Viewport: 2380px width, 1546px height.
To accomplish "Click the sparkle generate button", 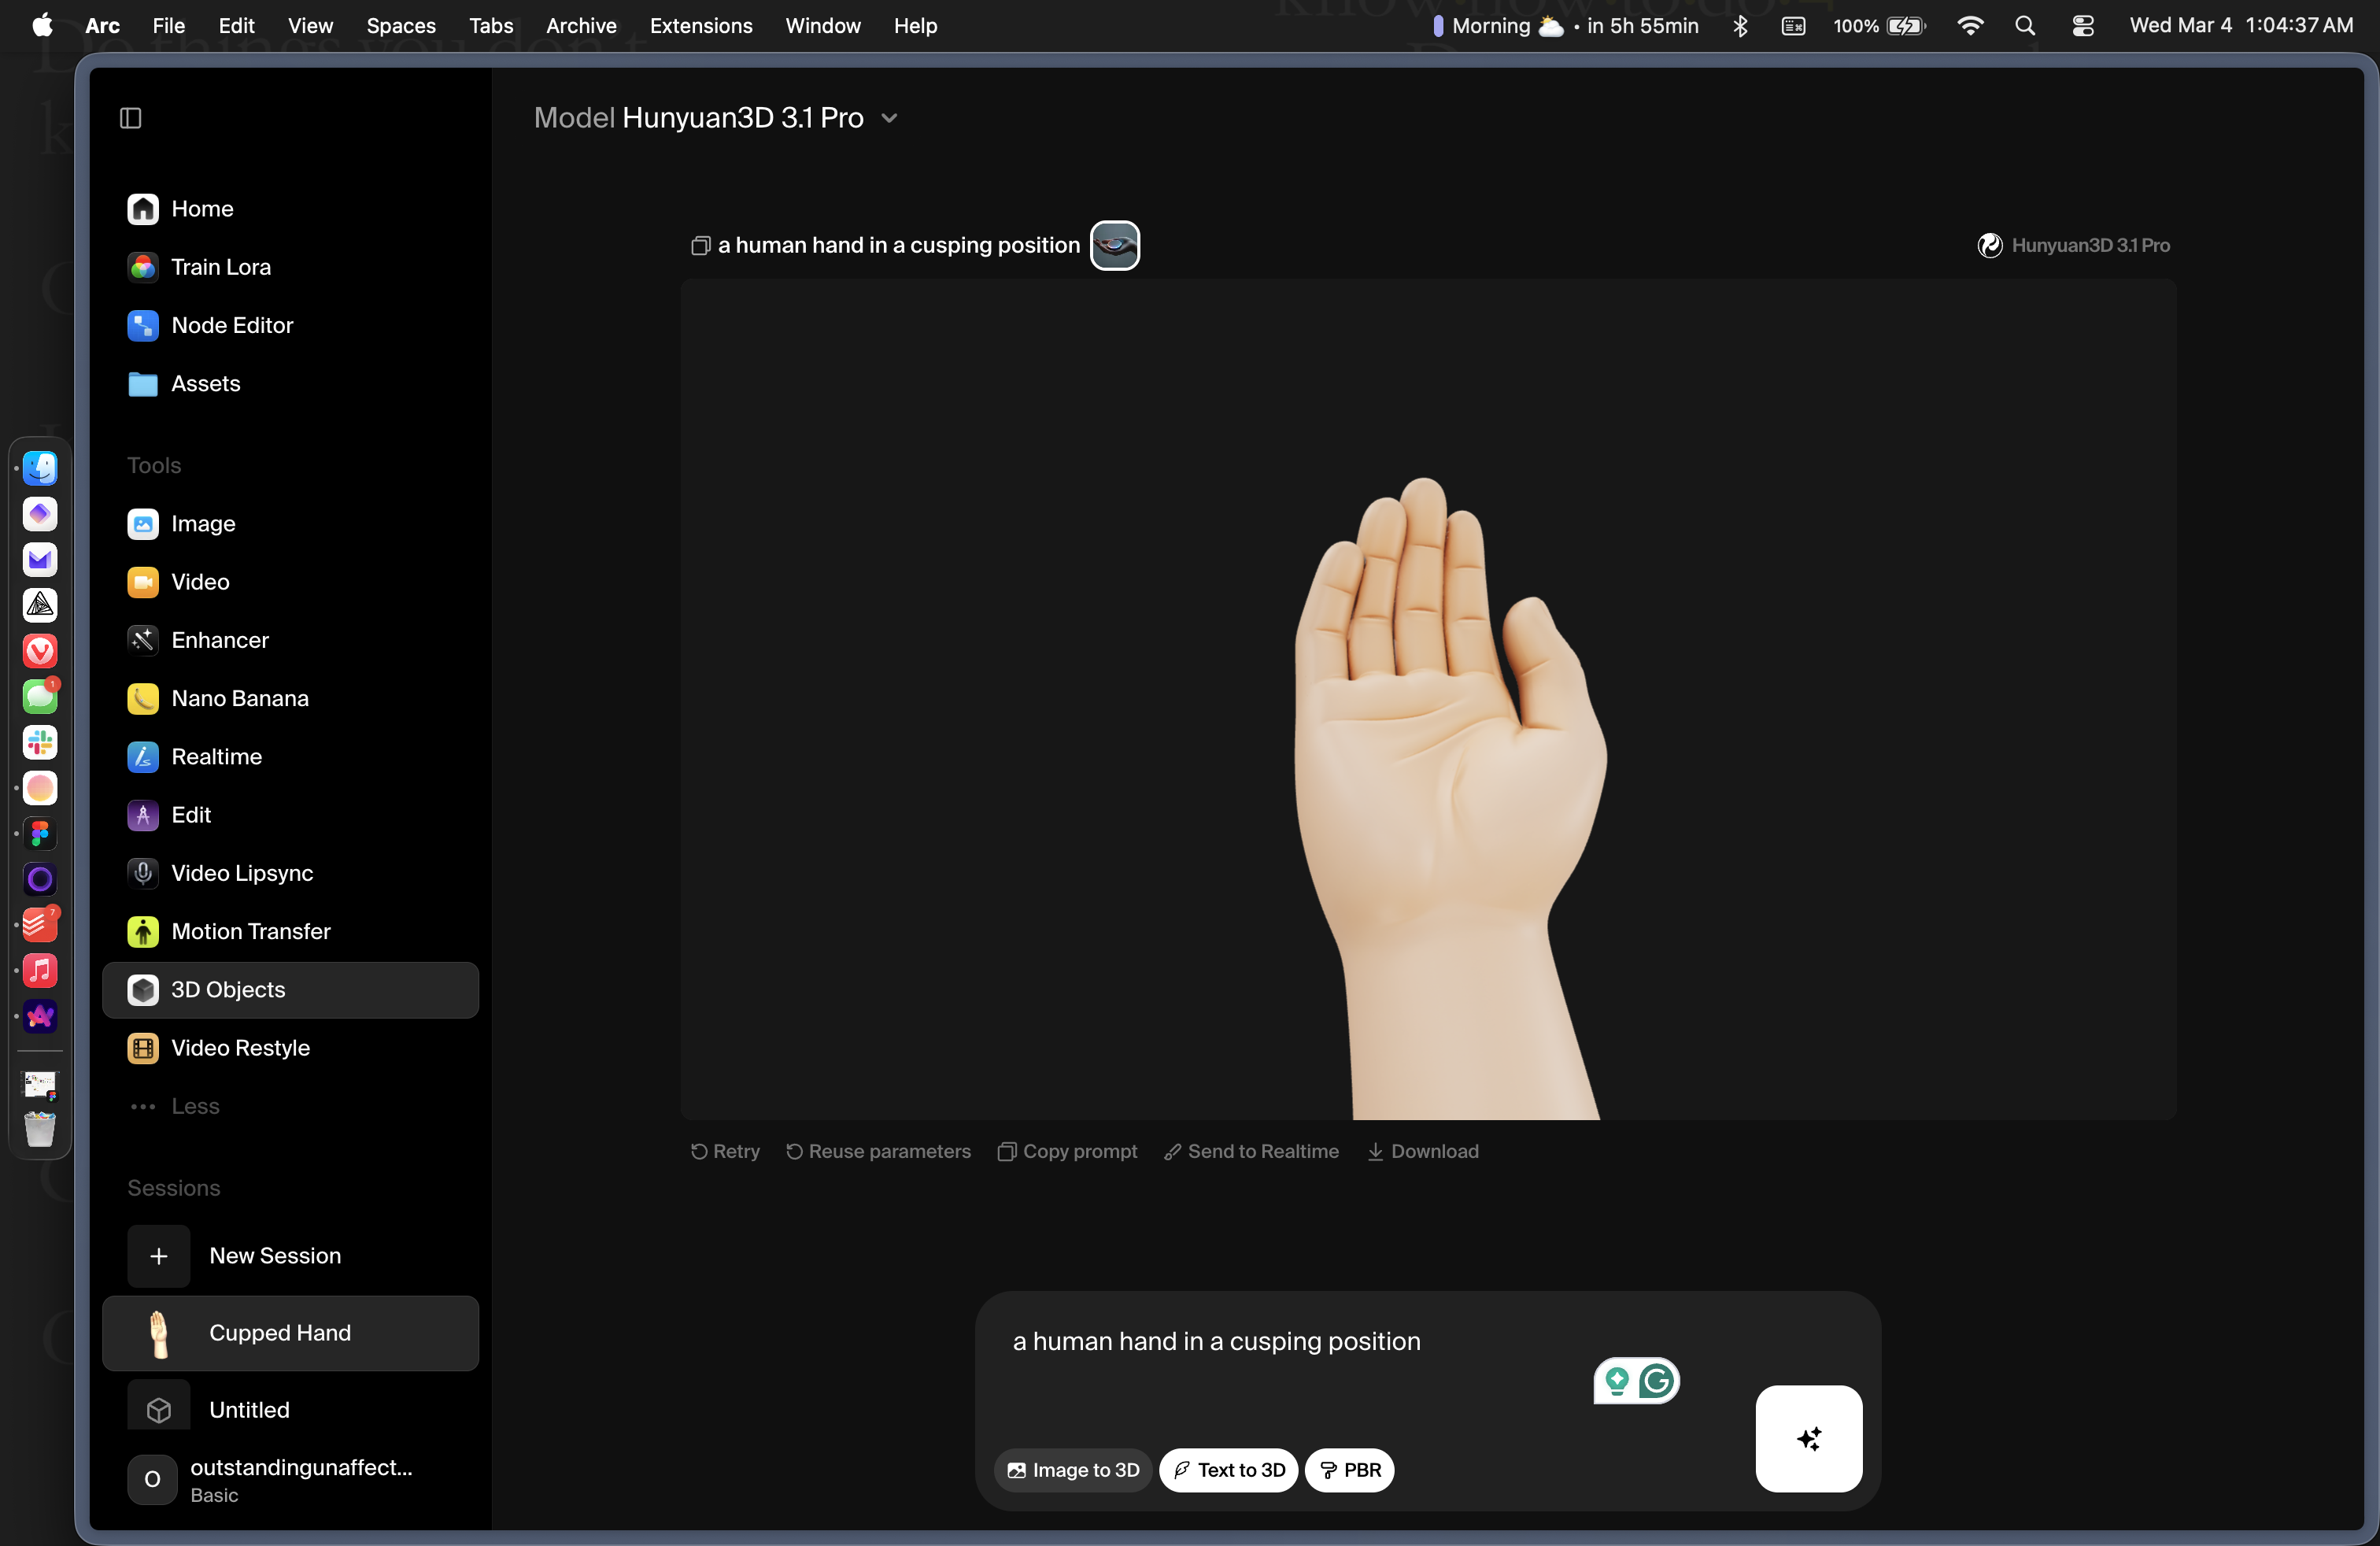I will tap(1807, 1438).
